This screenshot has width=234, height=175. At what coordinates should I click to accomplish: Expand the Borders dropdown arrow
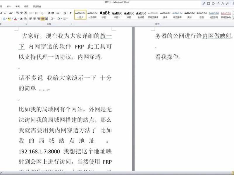(67, 19)
